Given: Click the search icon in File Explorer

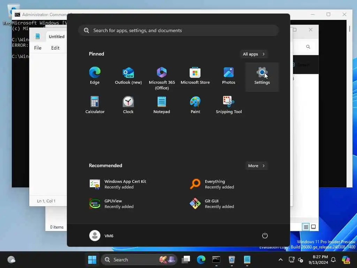Looking at the screenshot, I should point(308,47).
